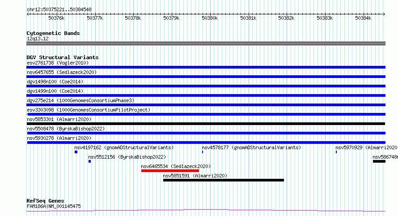
Task: Click the esv2761738 (Vogler2010) variant label
Action: (58, 63)
